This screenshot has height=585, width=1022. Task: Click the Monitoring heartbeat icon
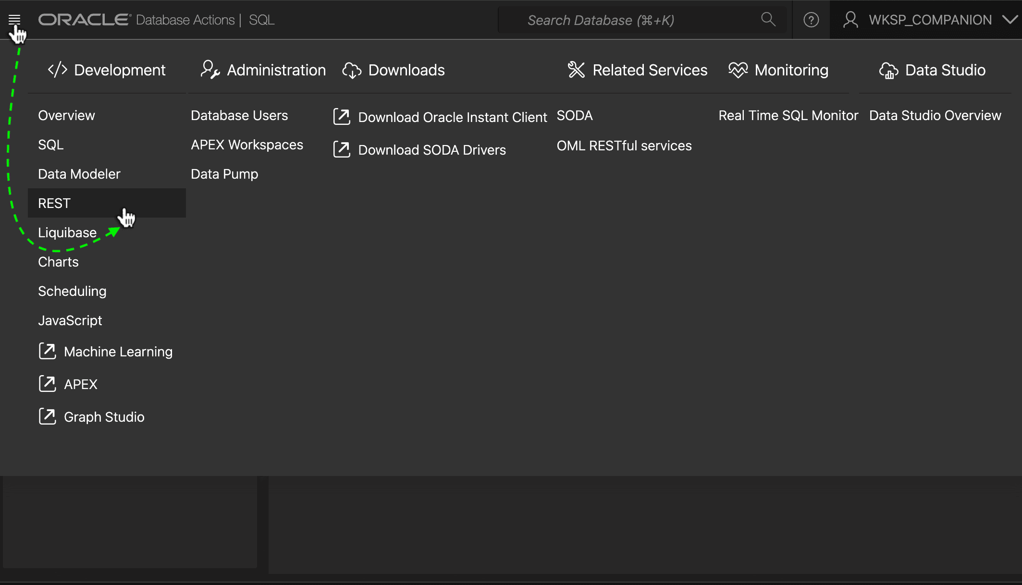point(738,70)
